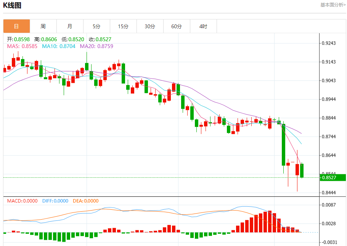Screen dimensions: 347x246
Task: Open the 30分 interval tab
Action: (150, 26)
